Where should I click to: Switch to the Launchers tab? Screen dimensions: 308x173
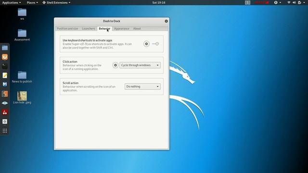tap(89, 29)
